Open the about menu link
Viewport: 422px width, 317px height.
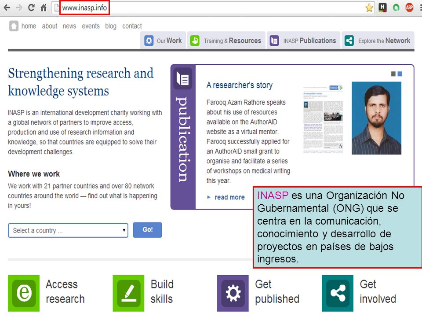[x=50, y=26]
